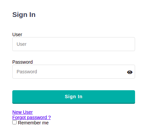Reveal hidden password characters with the eye
Viewport: 146px width, 135px height.
point(130,72)
